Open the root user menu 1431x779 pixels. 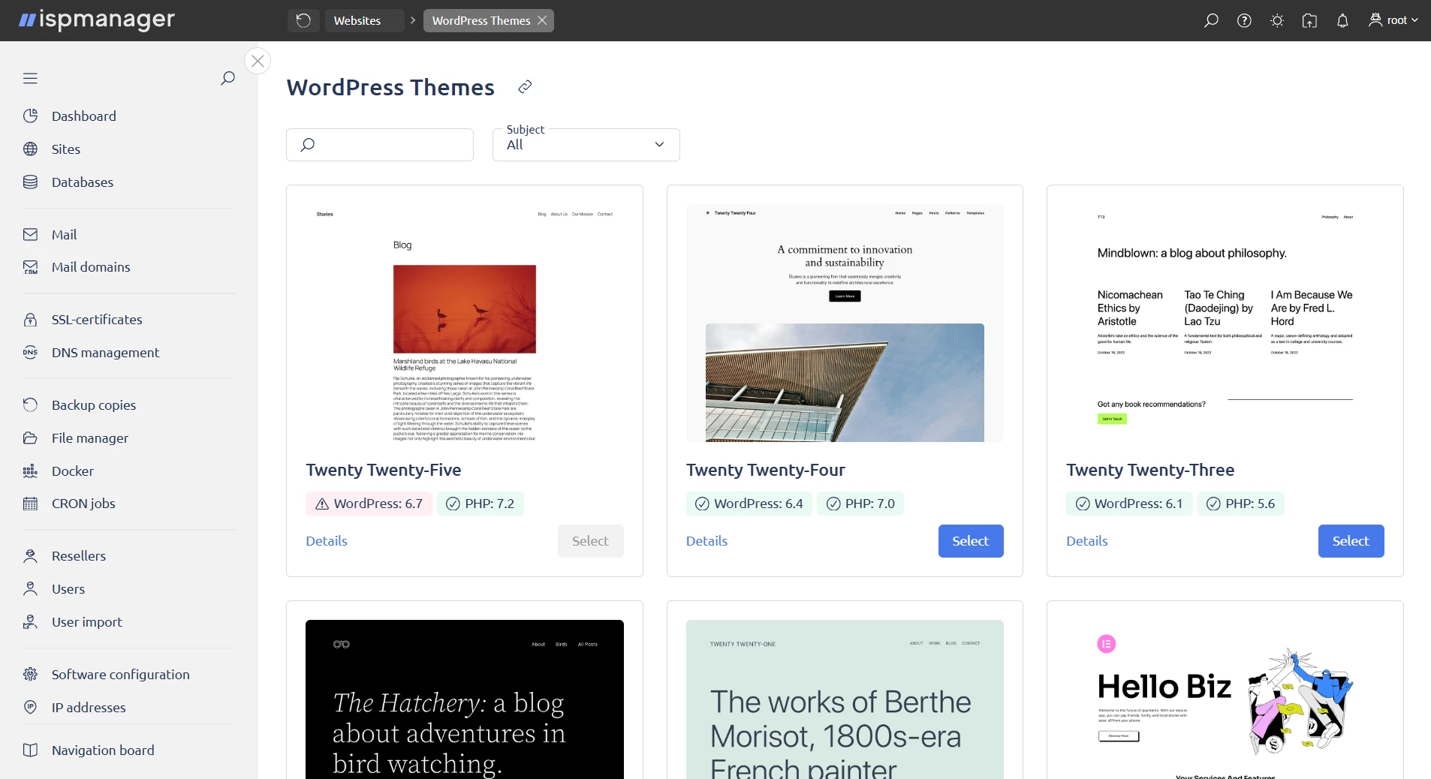pos(1393,20)
